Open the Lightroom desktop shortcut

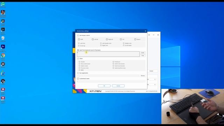[3, 29]
